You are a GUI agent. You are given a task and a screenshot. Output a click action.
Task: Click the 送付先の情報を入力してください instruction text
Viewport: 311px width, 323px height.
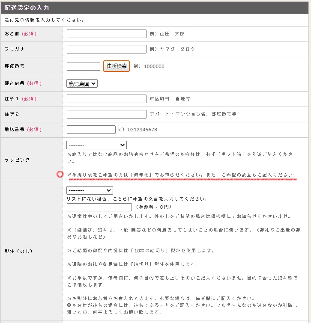pos(44,20)
